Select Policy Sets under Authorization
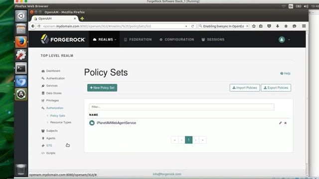The width and height of the screenshot is (319, 179). (x=58, y=116)
